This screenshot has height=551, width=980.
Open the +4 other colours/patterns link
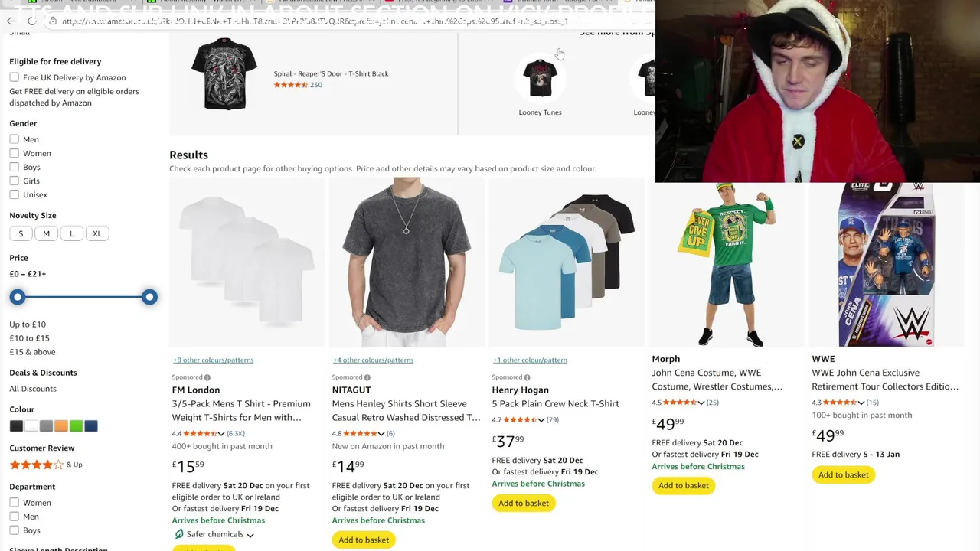pyautogui.click(x=373, y=360)
